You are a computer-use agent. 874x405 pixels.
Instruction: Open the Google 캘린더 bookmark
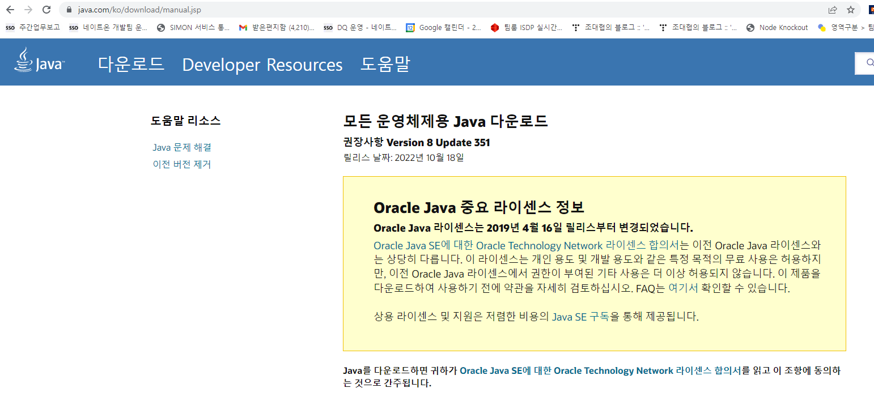point(444,27)
